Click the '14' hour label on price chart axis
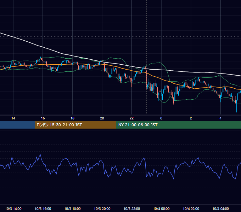The image size is (241, 212). click(13, 118)
